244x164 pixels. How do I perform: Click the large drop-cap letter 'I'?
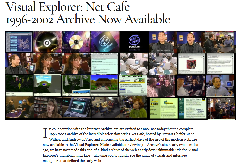(x=45, y=133)
